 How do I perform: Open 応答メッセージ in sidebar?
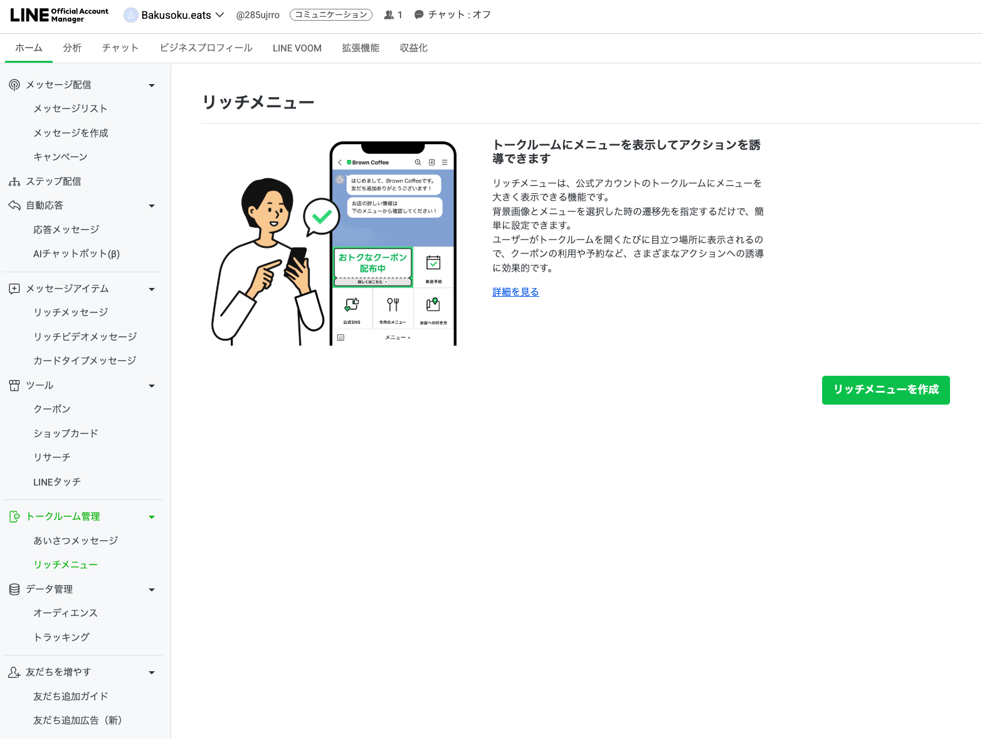66,230
